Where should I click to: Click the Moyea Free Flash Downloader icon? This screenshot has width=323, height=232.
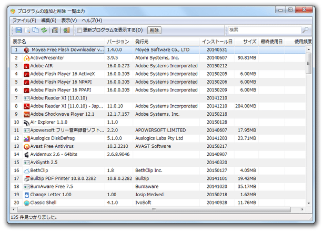pyautogui.click(x=27, y=50)
